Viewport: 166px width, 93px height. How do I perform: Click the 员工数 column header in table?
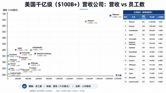[x=152, y=17]
